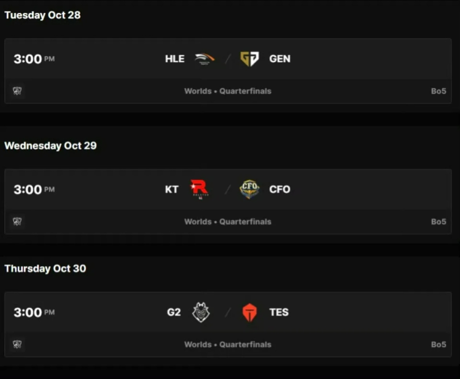Click Worlds icon in G2 vs TES match
The width and height of the screenshot is (460, 379).
(17, 345)
